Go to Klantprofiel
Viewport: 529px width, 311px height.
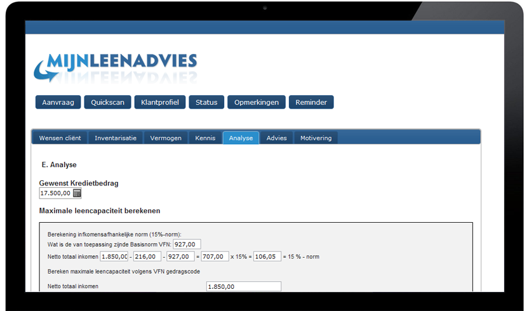tap(160, 102)
